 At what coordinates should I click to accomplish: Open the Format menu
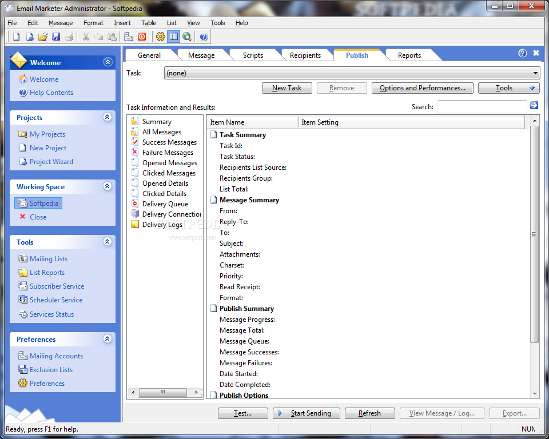[x=93, y=23]
